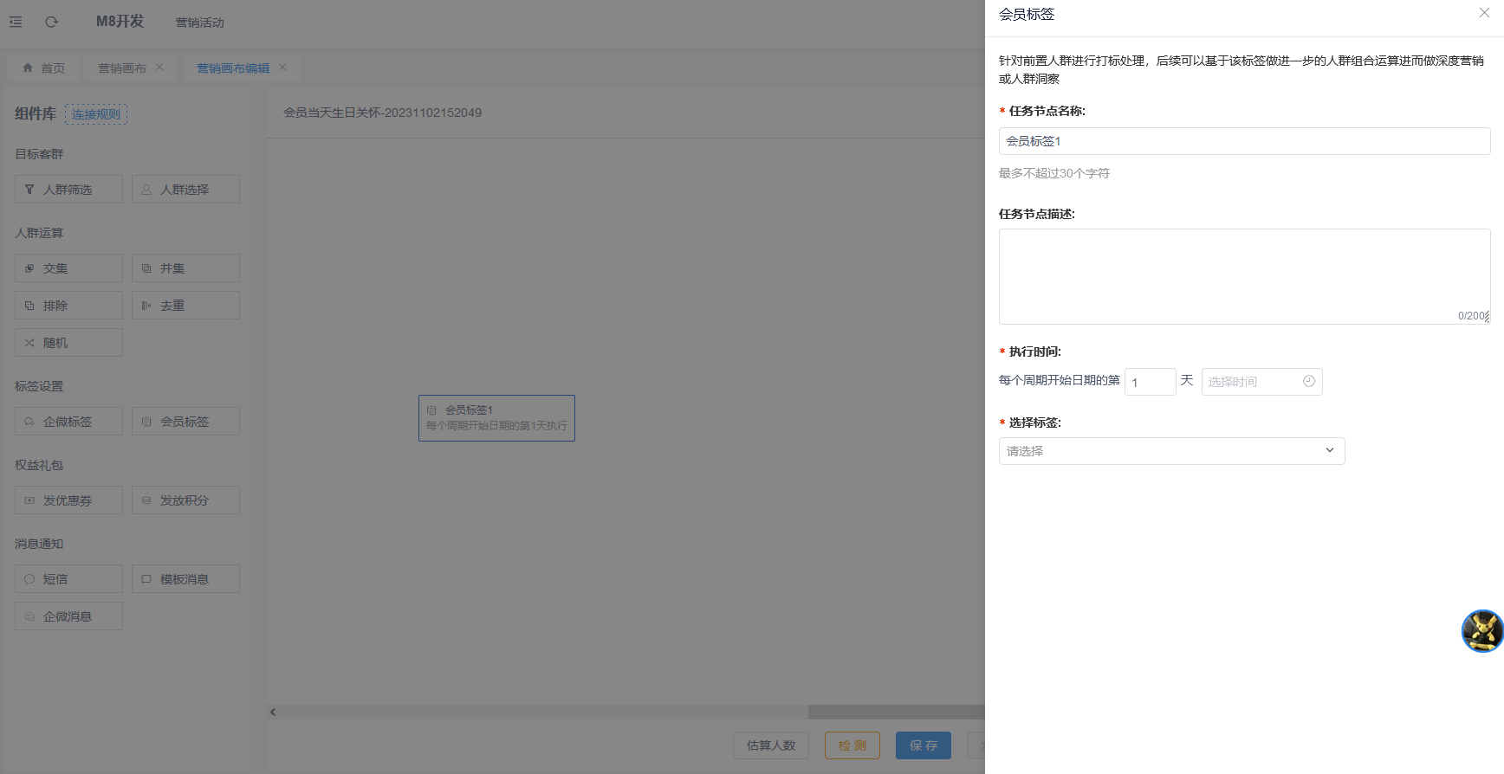The height and width of the screenshot is (774, 1504).
Task: Select the 人群选择 component
Action: pyautogui.click(x=185, y=190)
